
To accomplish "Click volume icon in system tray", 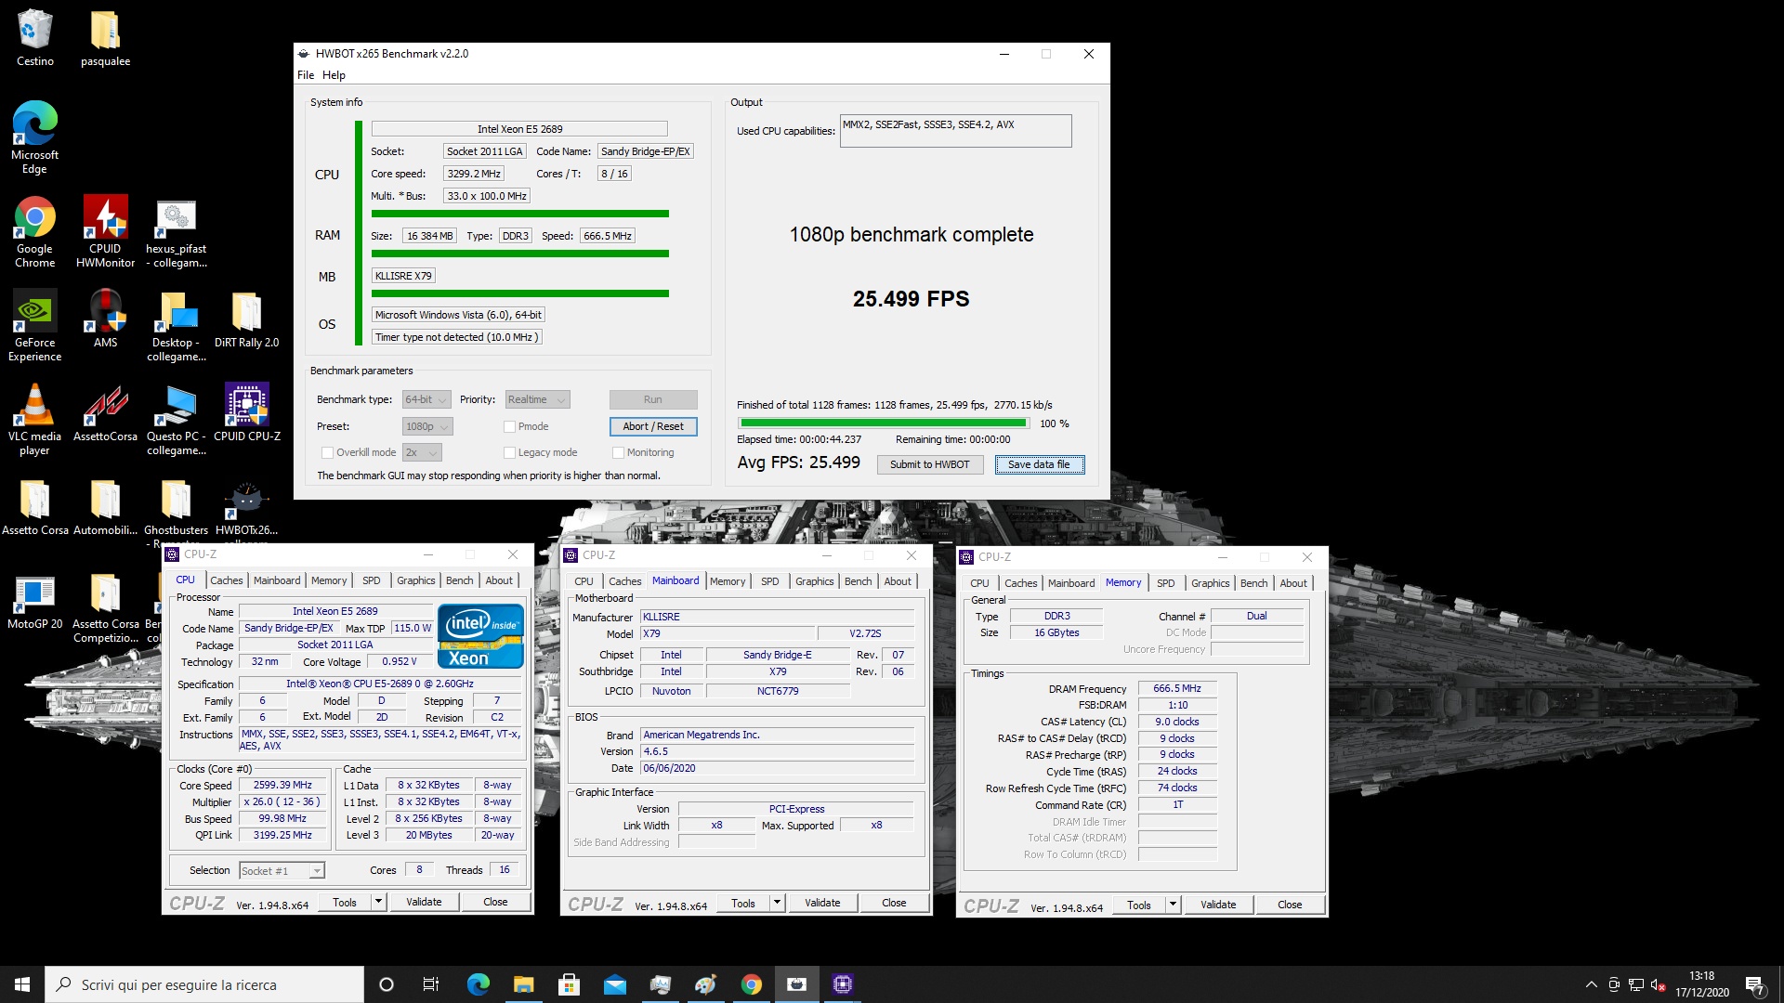I will 1657,984.
